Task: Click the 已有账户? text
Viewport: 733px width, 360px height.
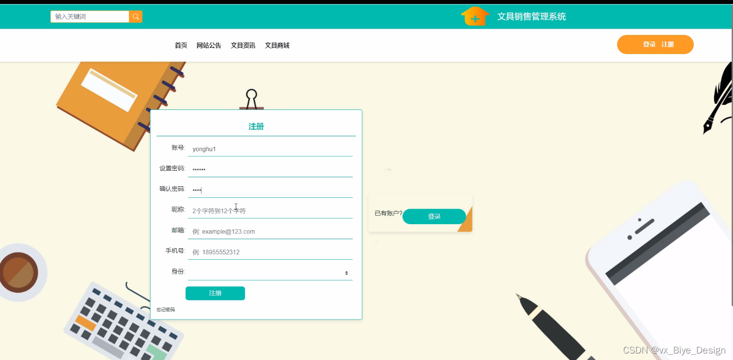Action: (388, 213)
